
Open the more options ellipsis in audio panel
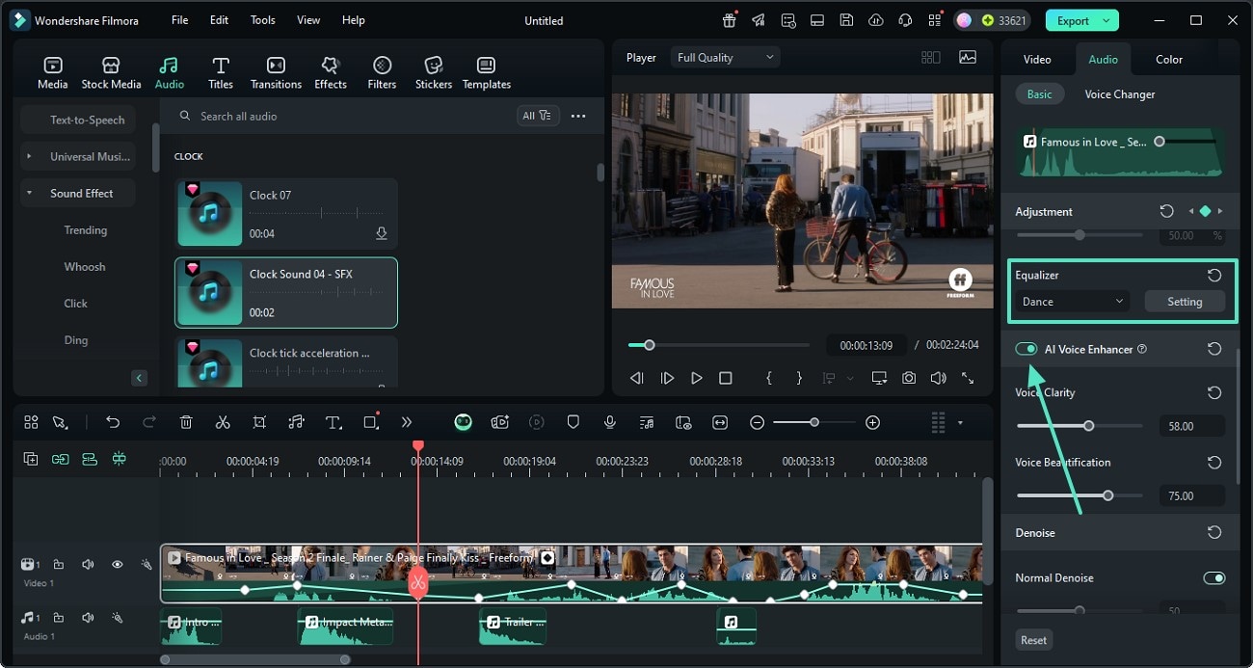click(x=578, y=116)
